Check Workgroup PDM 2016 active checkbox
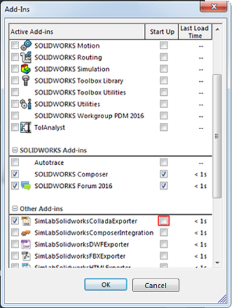This screenshot has height=308, width=232. coord(15,116)
